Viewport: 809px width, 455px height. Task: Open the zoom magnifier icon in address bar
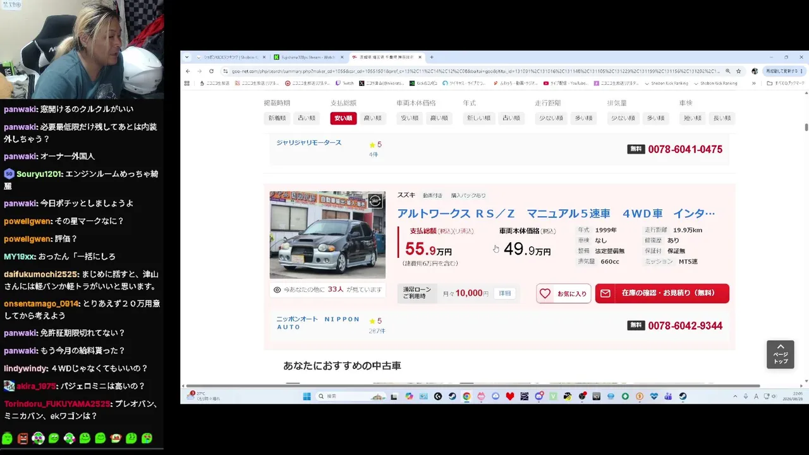[x=727, y=71]
